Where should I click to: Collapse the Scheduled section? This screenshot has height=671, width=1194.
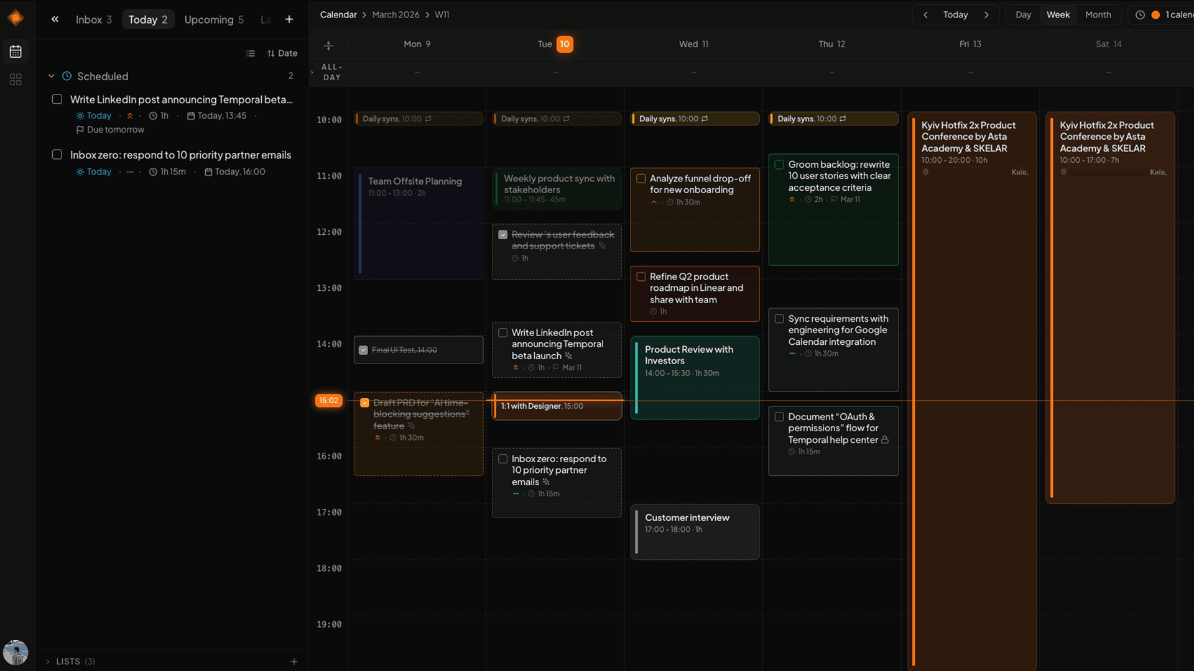(52, 76)
